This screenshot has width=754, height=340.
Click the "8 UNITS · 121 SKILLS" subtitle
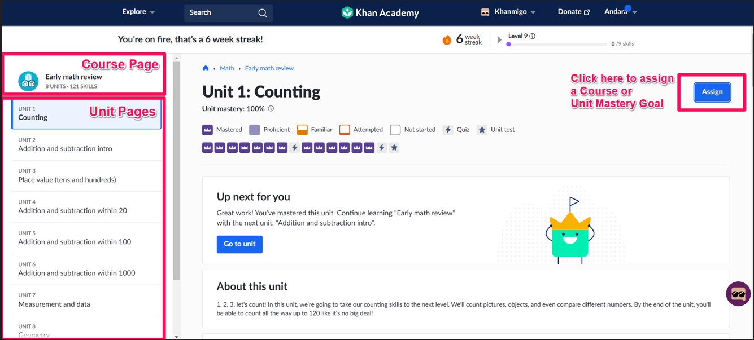[x=71, y=86]
